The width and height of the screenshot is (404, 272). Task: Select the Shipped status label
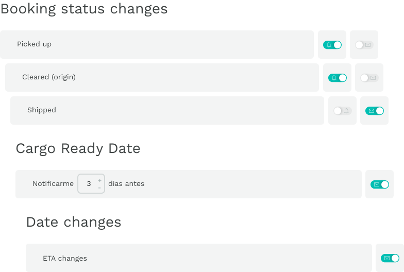click(x=42, y=110)
